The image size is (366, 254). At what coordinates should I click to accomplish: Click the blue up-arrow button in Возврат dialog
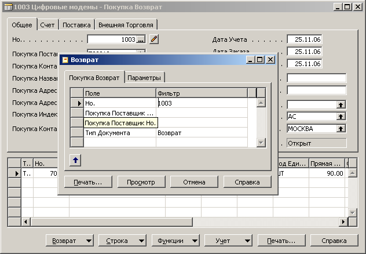pyautogui.click(x=75, y=160)
